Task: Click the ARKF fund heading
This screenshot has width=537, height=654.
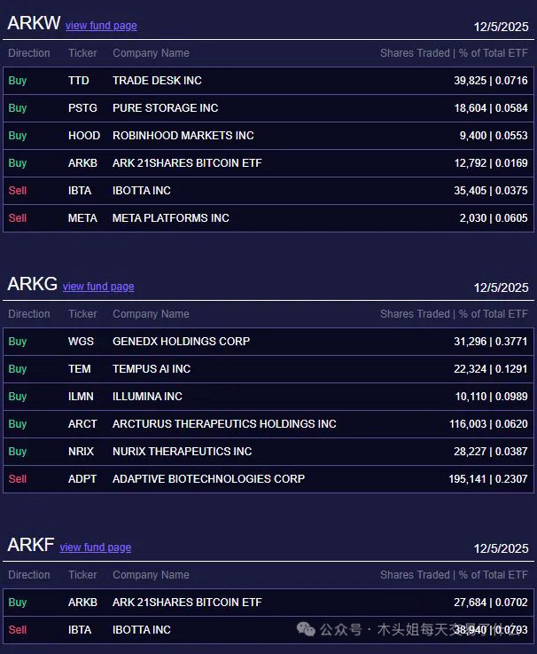Action: 31,545
